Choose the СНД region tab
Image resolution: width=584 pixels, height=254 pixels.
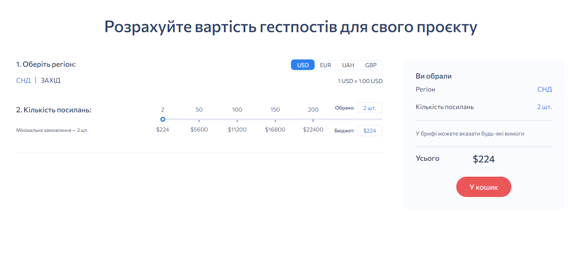(x=23, y=81)
